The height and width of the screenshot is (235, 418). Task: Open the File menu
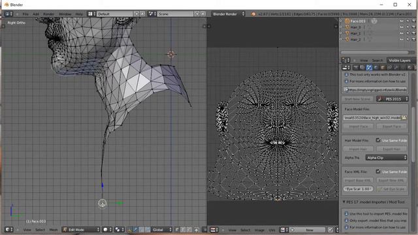point(25,14)
